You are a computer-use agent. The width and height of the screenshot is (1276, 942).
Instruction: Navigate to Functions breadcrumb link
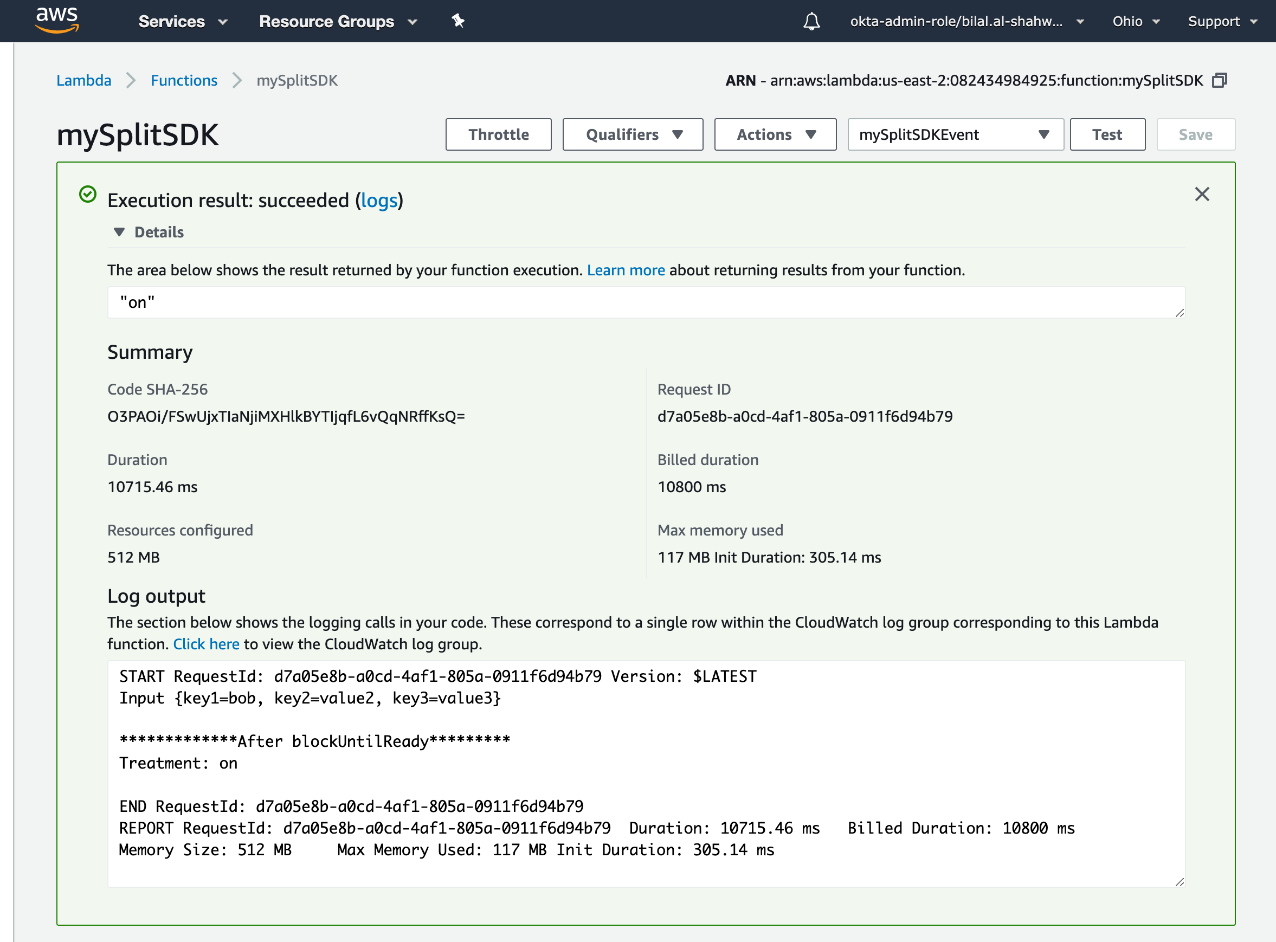[184, 80]
